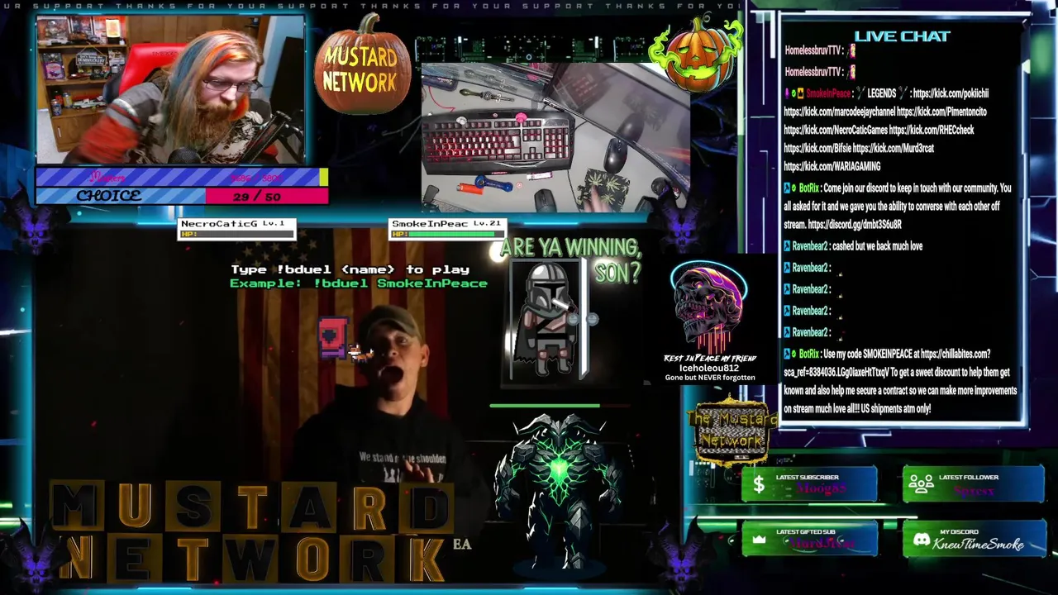This screenshot has height=595, width=1058.
Task: Open the kick.com/marcodeejaychannel link
Action: [x=839, y=112]
